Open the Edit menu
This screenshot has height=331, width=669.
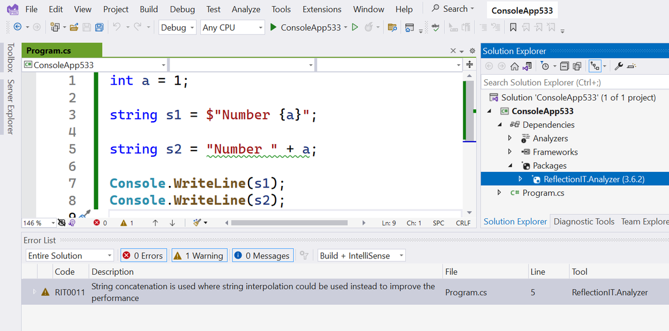coord(56,9)
